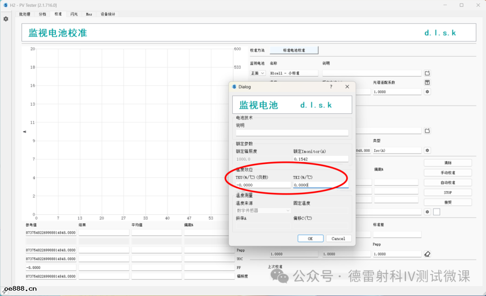Click the eraser icon next to Pmpp
Image resolution: width=486 pixels, height=296 pixels.
point(427,254)
